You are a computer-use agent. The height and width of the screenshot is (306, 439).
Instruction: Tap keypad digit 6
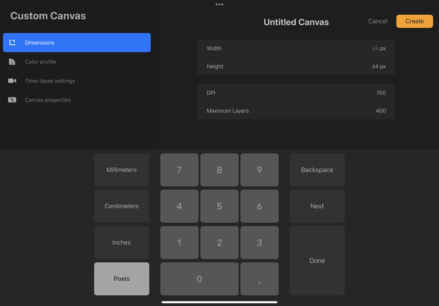(259, 206)
